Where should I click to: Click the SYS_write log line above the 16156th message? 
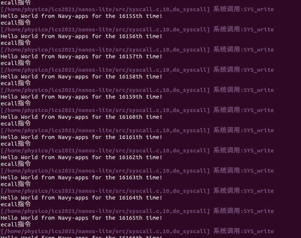point(137,30)
